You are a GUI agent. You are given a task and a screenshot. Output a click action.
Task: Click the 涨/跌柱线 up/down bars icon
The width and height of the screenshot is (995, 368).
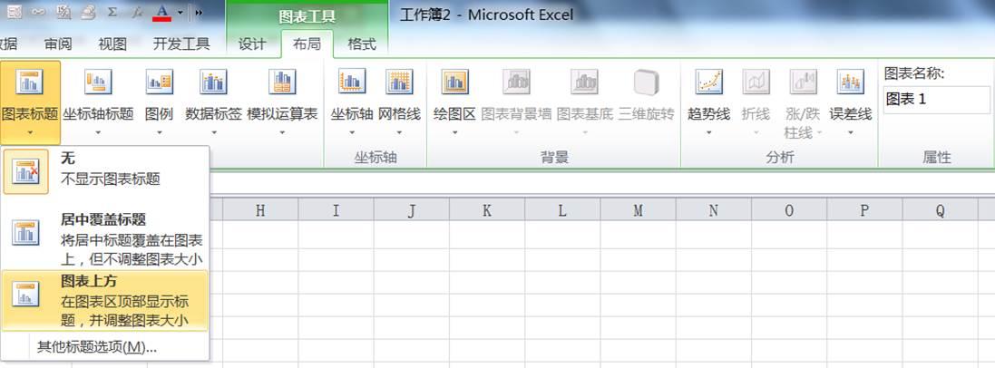coord(804,82)
